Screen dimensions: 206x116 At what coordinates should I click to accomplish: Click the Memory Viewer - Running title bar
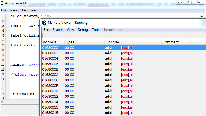[124, 23]
